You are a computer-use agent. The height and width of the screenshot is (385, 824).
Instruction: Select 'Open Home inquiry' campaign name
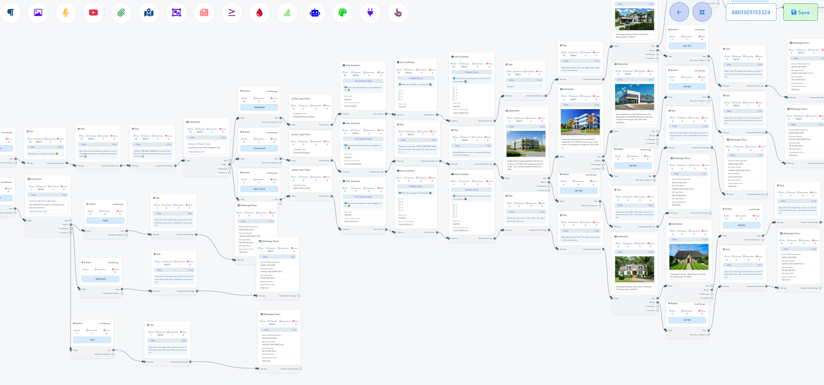[302, 188]
